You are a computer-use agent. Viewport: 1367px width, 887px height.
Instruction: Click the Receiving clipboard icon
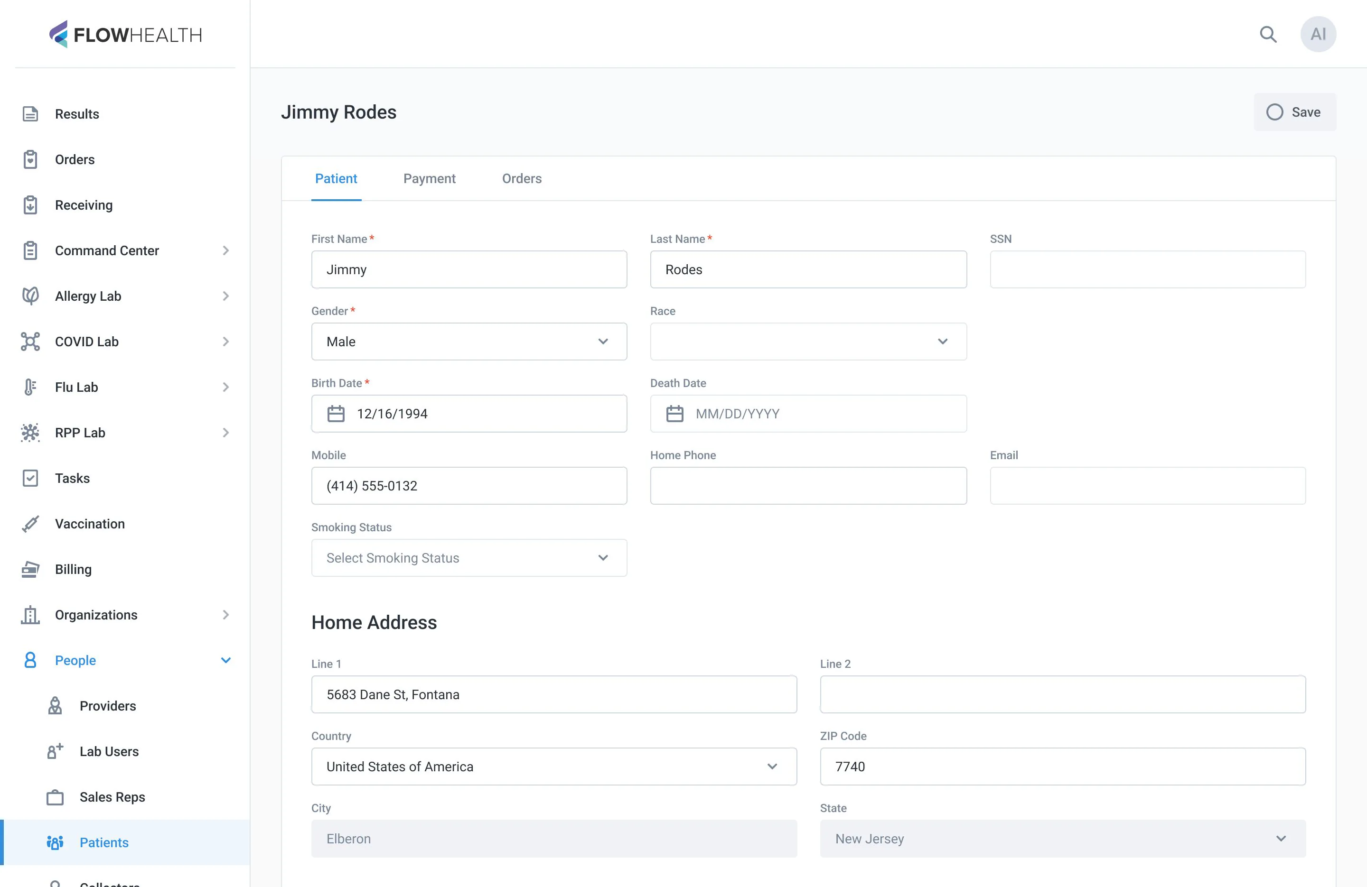(30, 205)
